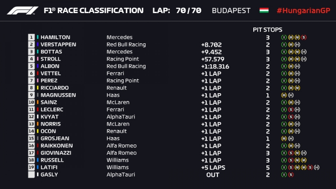Click Magnussen's yellow medium tyre icon
Viewport: 336px width, 189px height.
pyautogui.click(x=284, y=95)
